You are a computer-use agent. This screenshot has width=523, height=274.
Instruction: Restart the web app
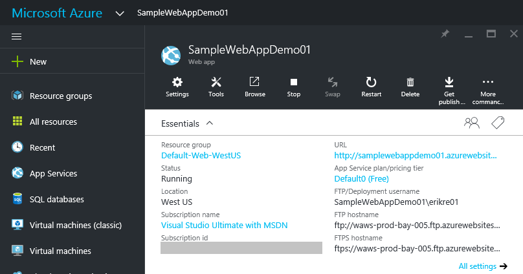click(372, 87)
